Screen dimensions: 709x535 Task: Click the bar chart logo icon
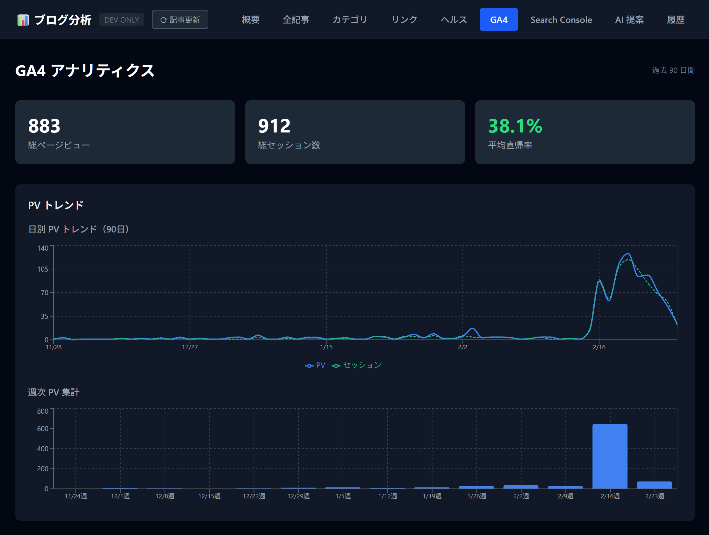point(23,20)
